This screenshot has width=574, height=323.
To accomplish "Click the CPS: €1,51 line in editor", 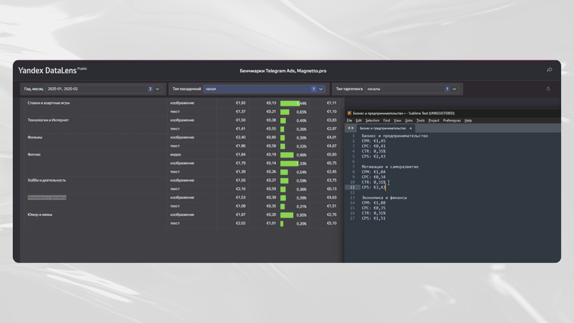I will tap(373, 218).
